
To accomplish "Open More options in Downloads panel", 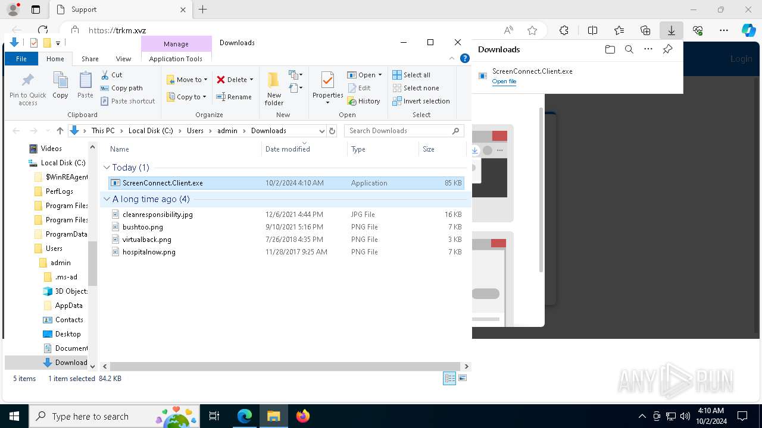I will (648, 49).
